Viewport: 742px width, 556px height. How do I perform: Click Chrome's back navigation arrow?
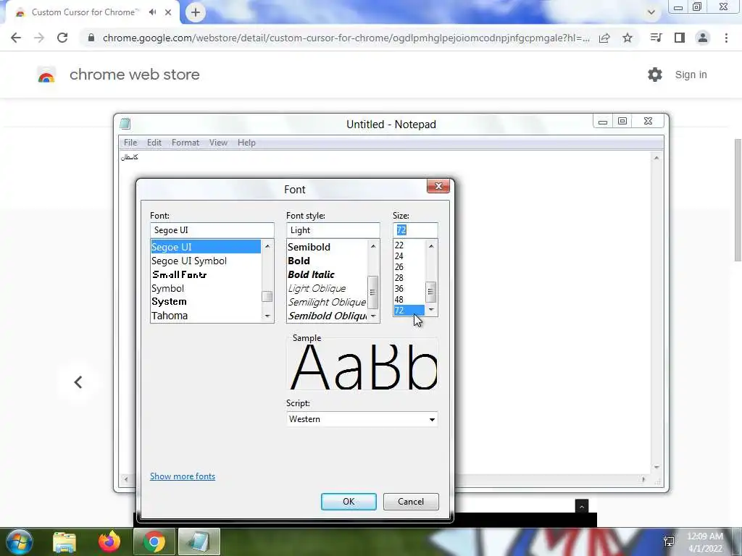click(16, 38)
